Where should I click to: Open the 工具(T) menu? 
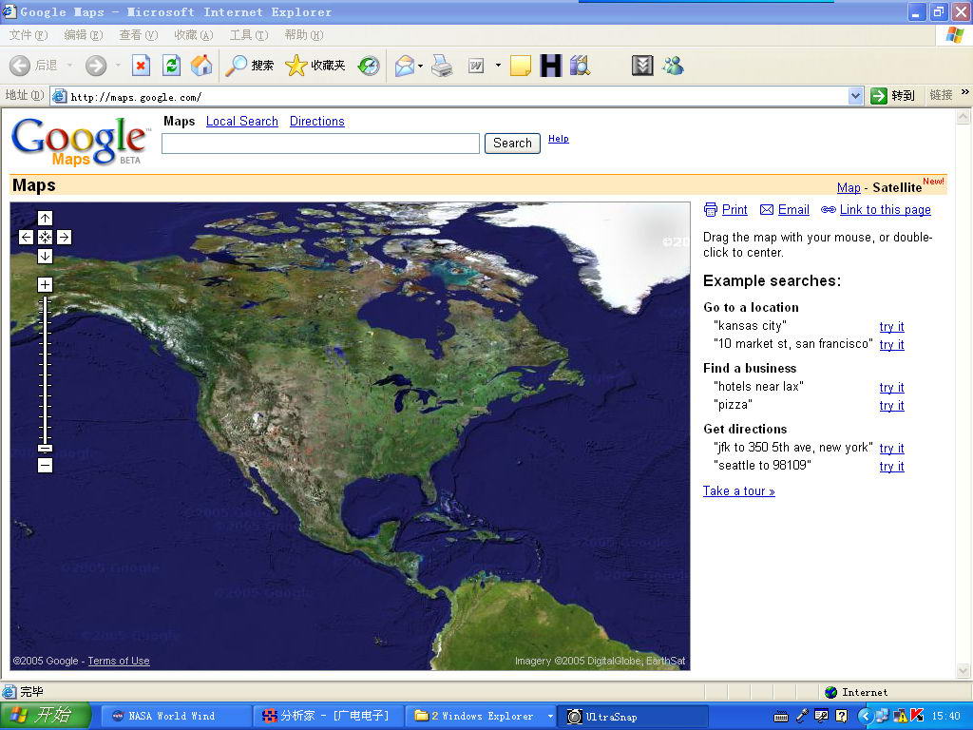(x=248, y=35)
